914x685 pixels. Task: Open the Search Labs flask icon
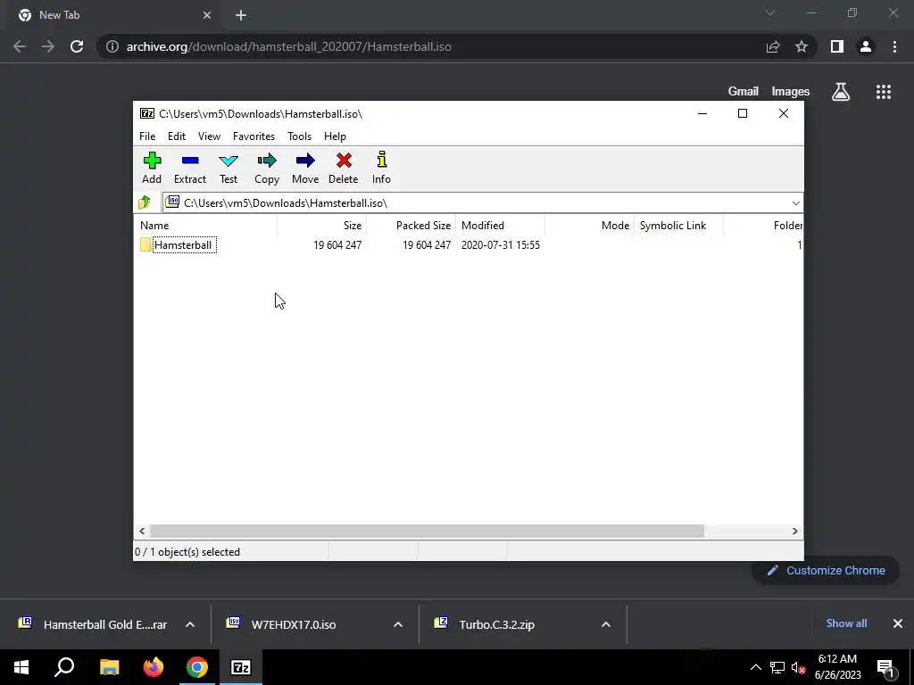[841, 92]
